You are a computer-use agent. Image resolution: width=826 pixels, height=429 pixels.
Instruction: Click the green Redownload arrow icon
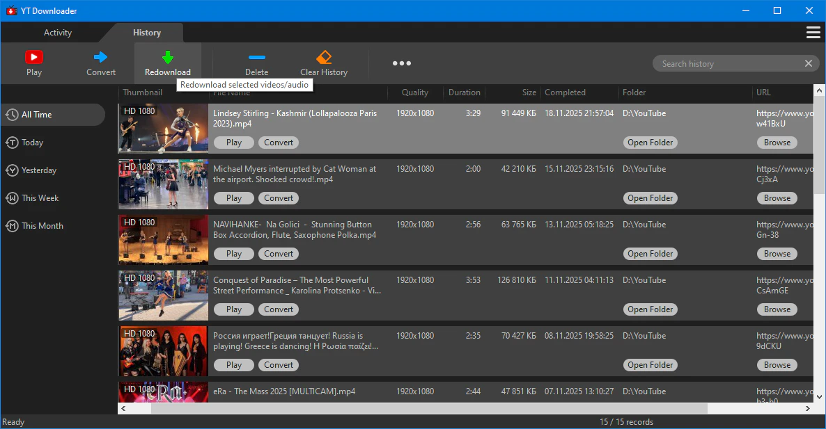[168, 57]
